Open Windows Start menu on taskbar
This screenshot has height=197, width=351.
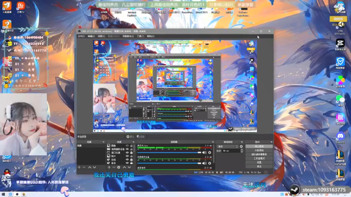pos(3,194)
